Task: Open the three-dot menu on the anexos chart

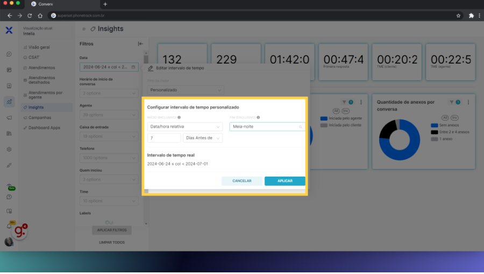Action: (468, 102)
